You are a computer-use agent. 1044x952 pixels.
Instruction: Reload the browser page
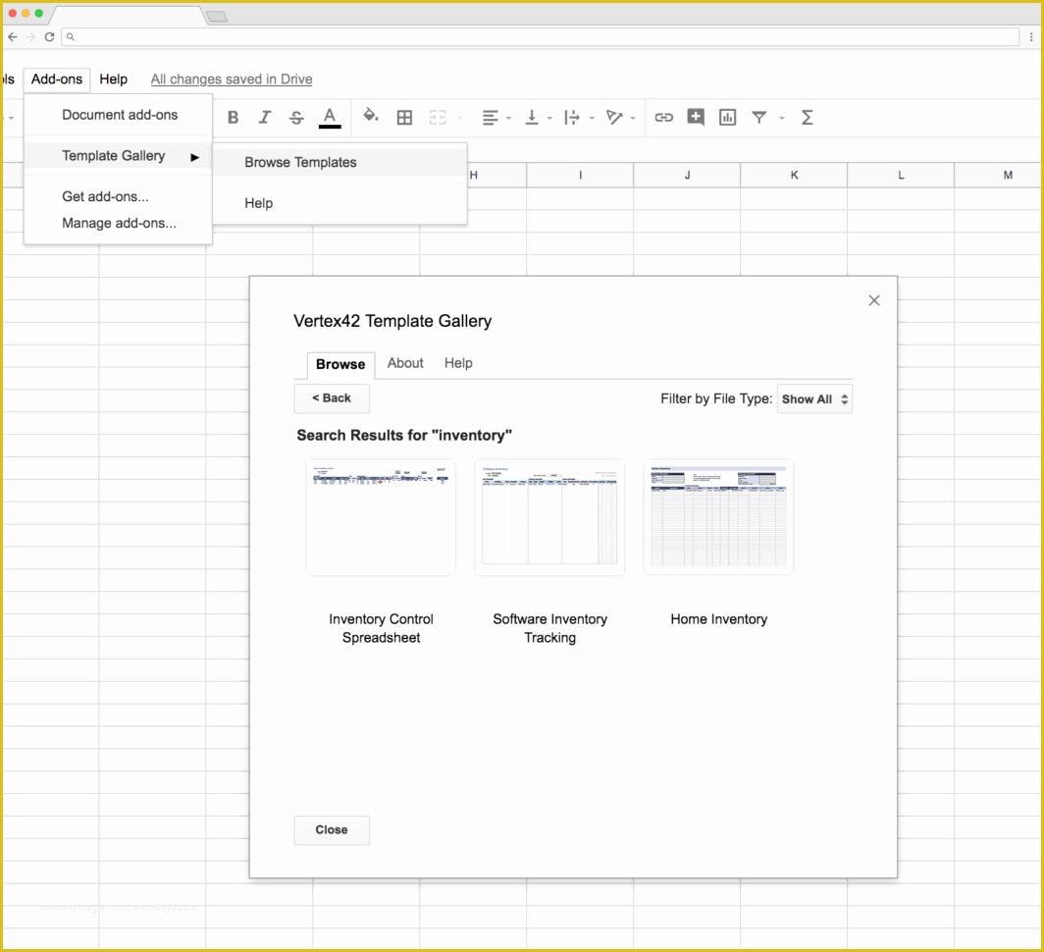[x=49, y=36]
